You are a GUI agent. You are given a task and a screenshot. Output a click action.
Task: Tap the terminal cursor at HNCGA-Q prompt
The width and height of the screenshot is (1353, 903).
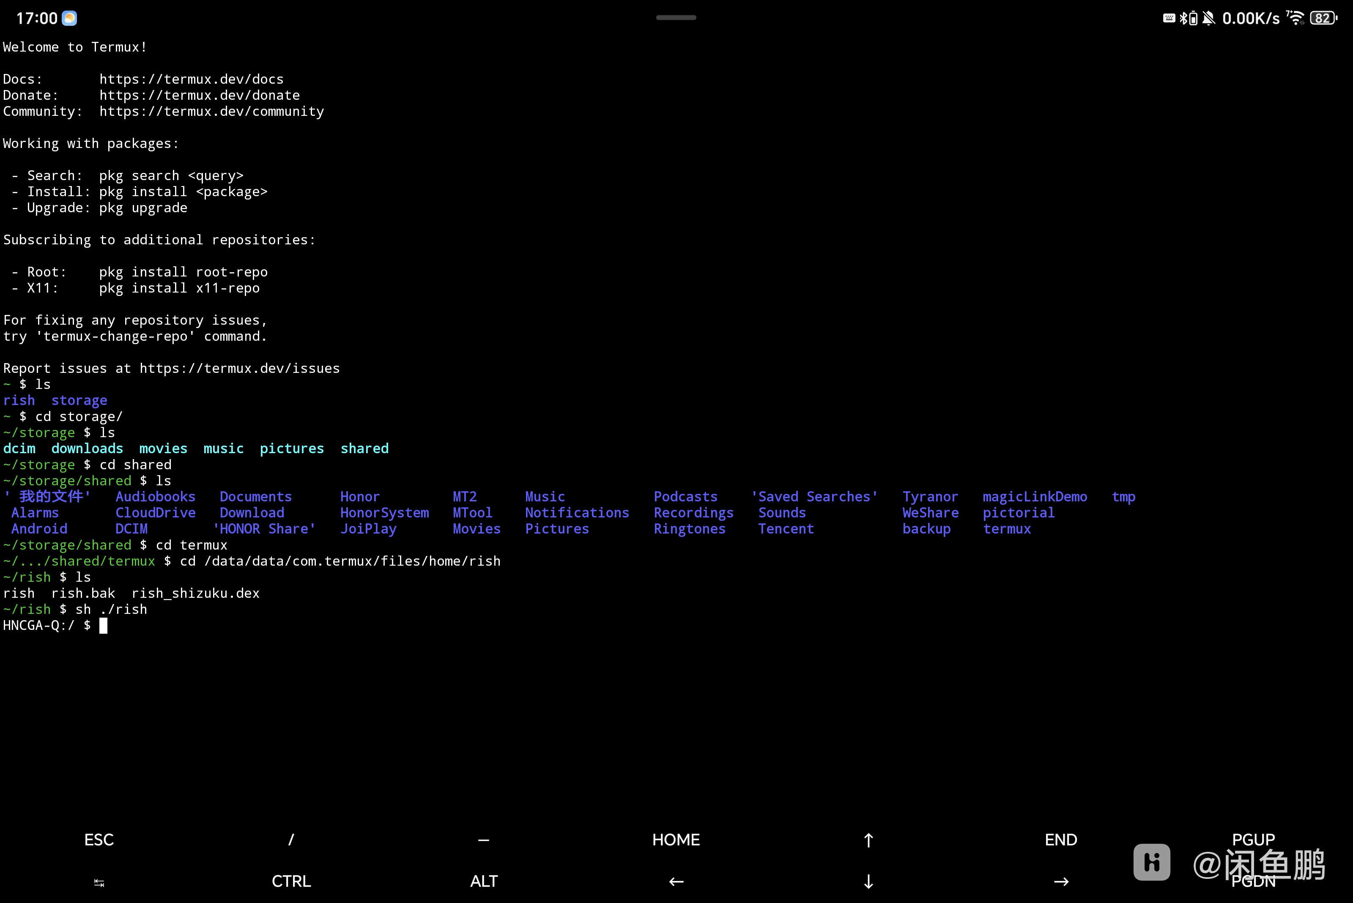103,625
